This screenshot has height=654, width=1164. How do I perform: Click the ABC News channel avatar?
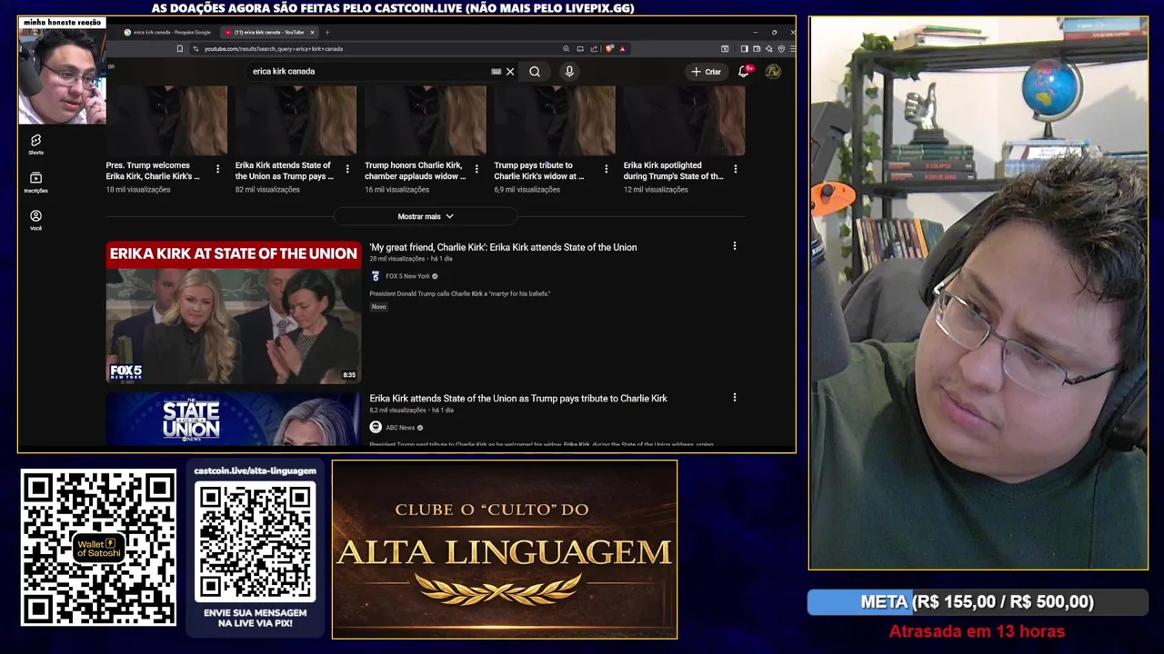(x=376, y=427)
